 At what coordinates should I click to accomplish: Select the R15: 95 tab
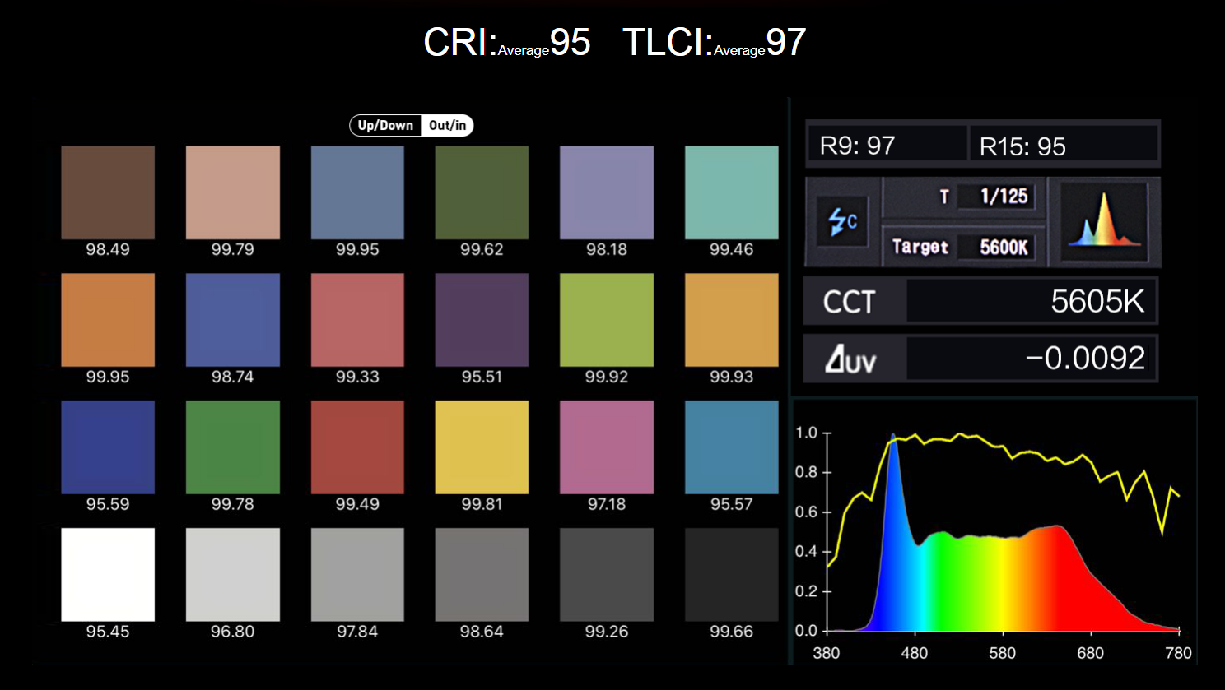click(x=1064, y=146)
